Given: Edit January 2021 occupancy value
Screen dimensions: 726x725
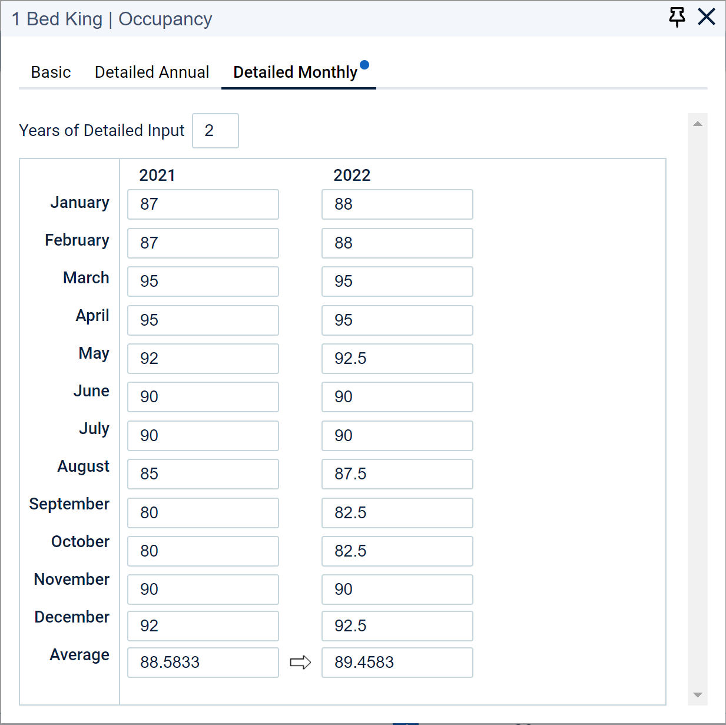Looking at the screenshot, I should pos(203,204).
